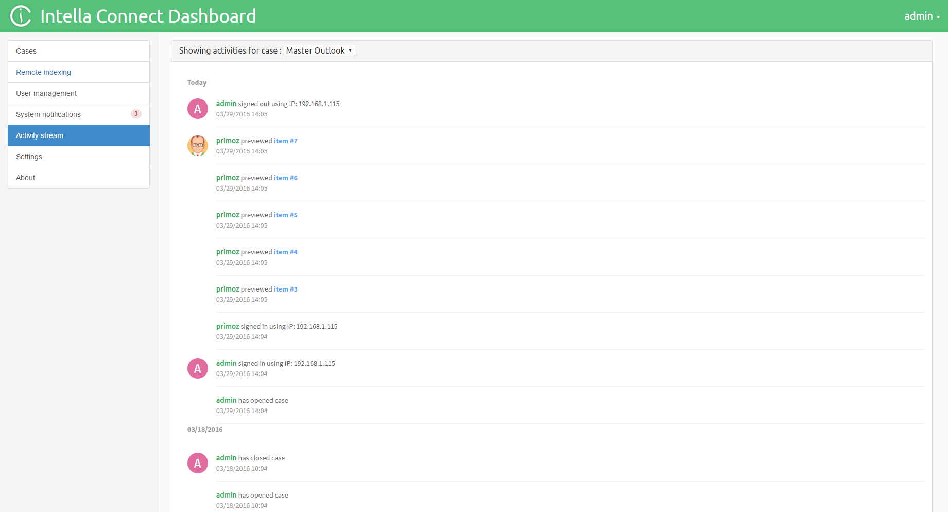Click the About sidebar entry
The image size is (948, 512).
(25, 177)
